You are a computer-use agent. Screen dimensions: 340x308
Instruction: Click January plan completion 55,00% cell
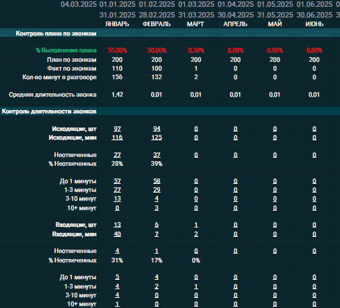[118, 50]
